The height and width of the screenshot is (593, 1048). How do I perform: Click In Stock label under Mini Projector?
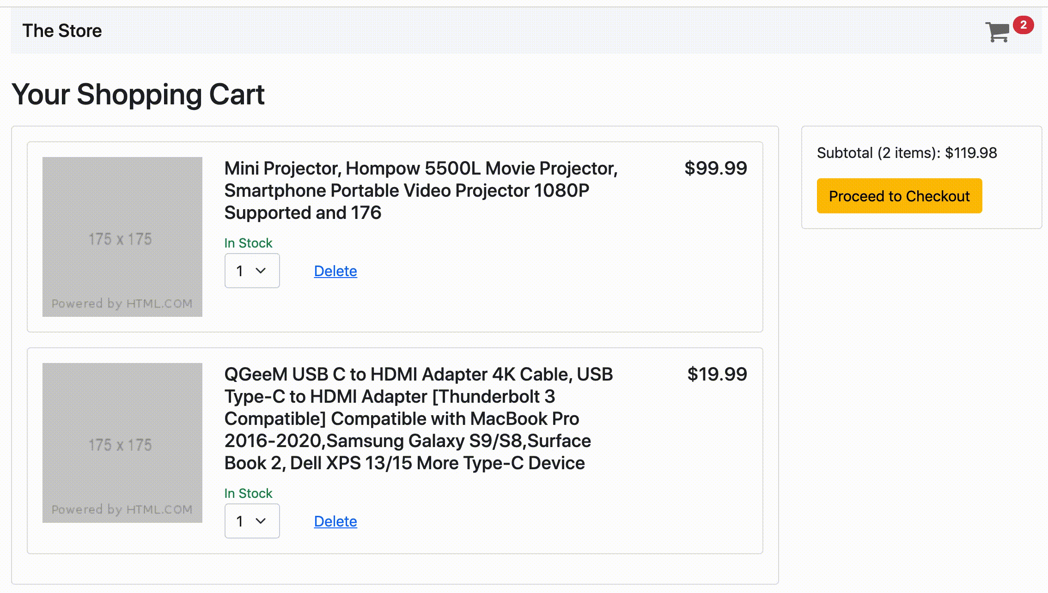(x=248, y=243)
